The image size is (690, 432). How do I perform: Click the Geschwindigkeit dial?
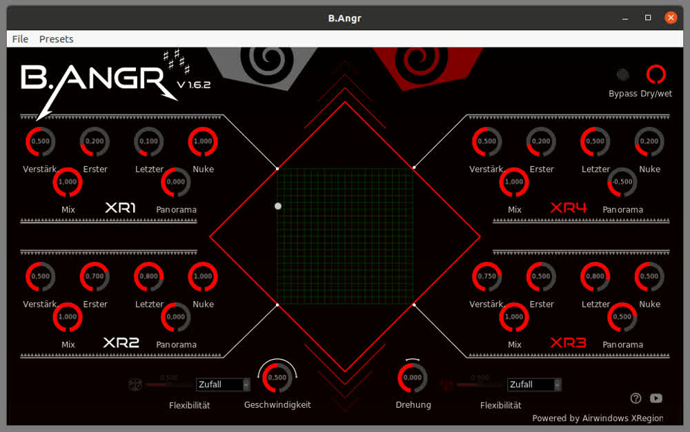click(x=277, y=378)
